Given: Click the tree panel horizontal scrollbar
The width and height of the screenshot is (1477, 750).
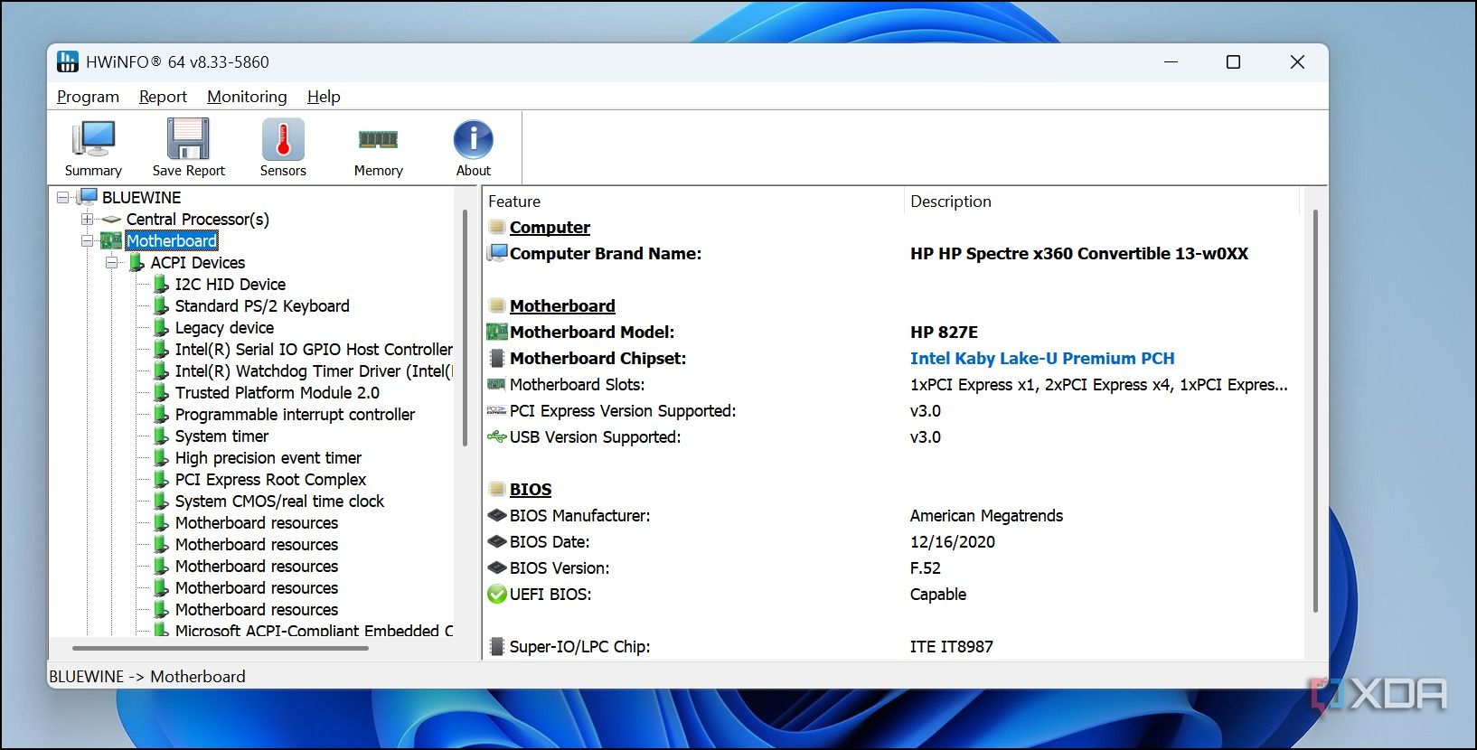Looking at the screenshot, I should point(221,648).
